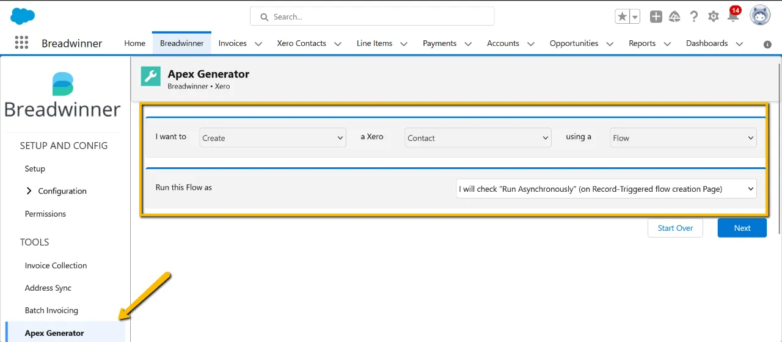Select the Breadwinner nav tab
782x342 pixels.
pos(181,43)
